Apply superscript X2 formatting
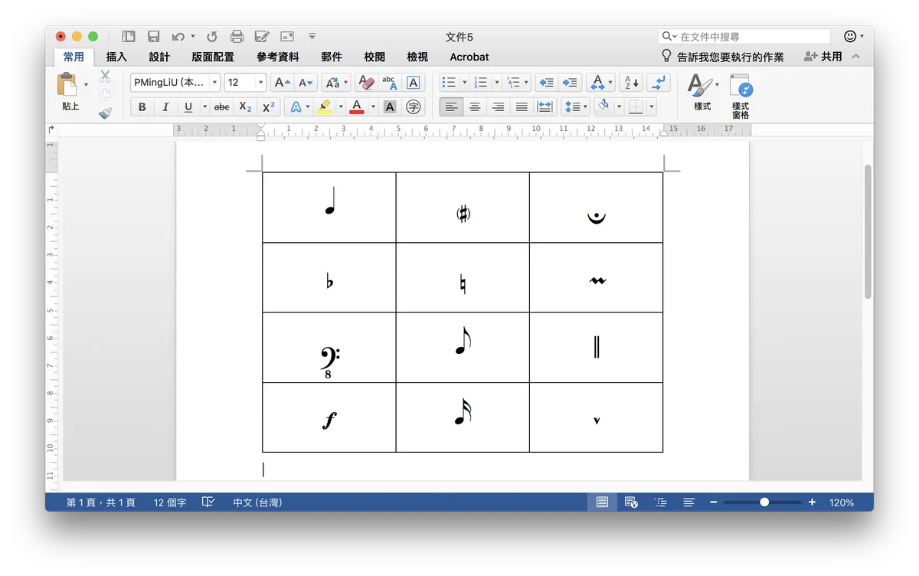This screenshot has width=919, height=576. coord(269,107)
